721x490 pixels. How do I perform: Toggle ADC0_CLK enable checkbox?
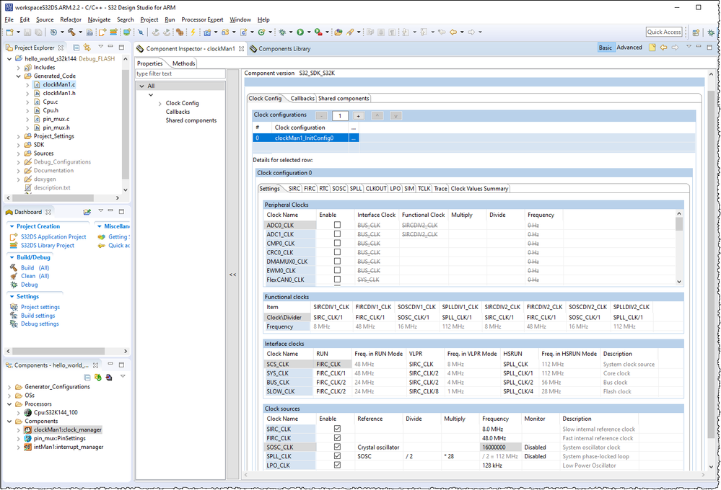tap(337, 225)
